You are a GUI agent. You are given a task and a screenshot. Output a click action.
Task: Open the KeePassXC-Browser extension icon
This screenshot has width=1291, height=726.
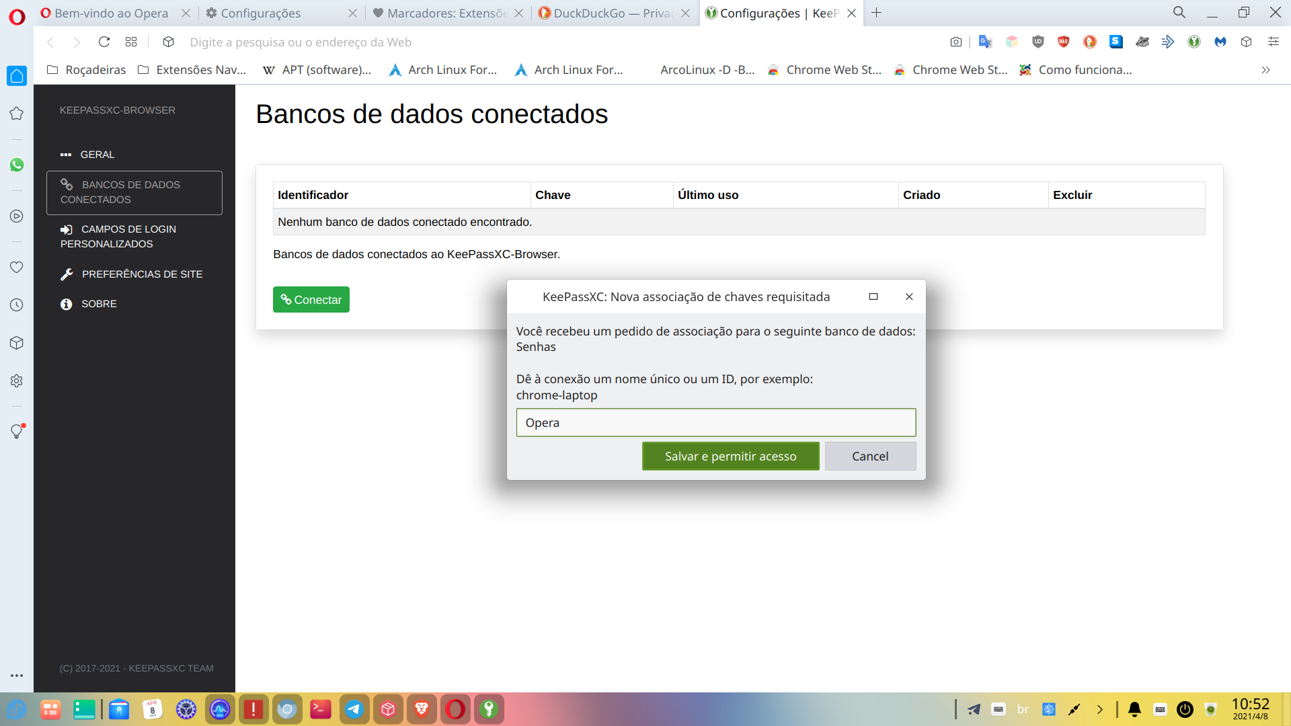click(1194, 42)
